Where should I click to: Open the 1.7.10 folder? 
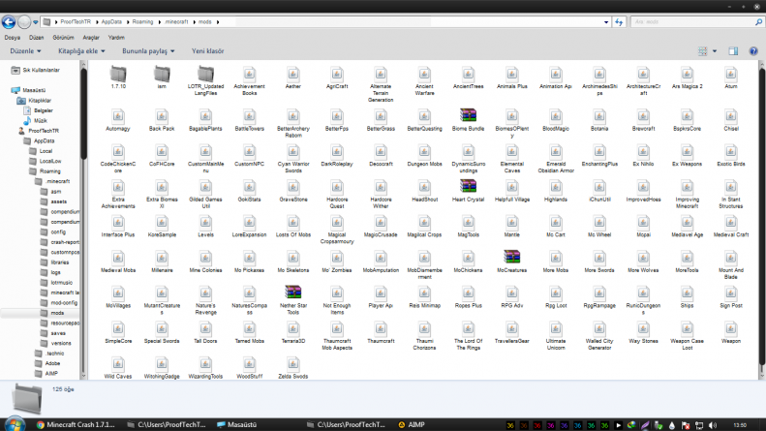[x=118, y=77]
